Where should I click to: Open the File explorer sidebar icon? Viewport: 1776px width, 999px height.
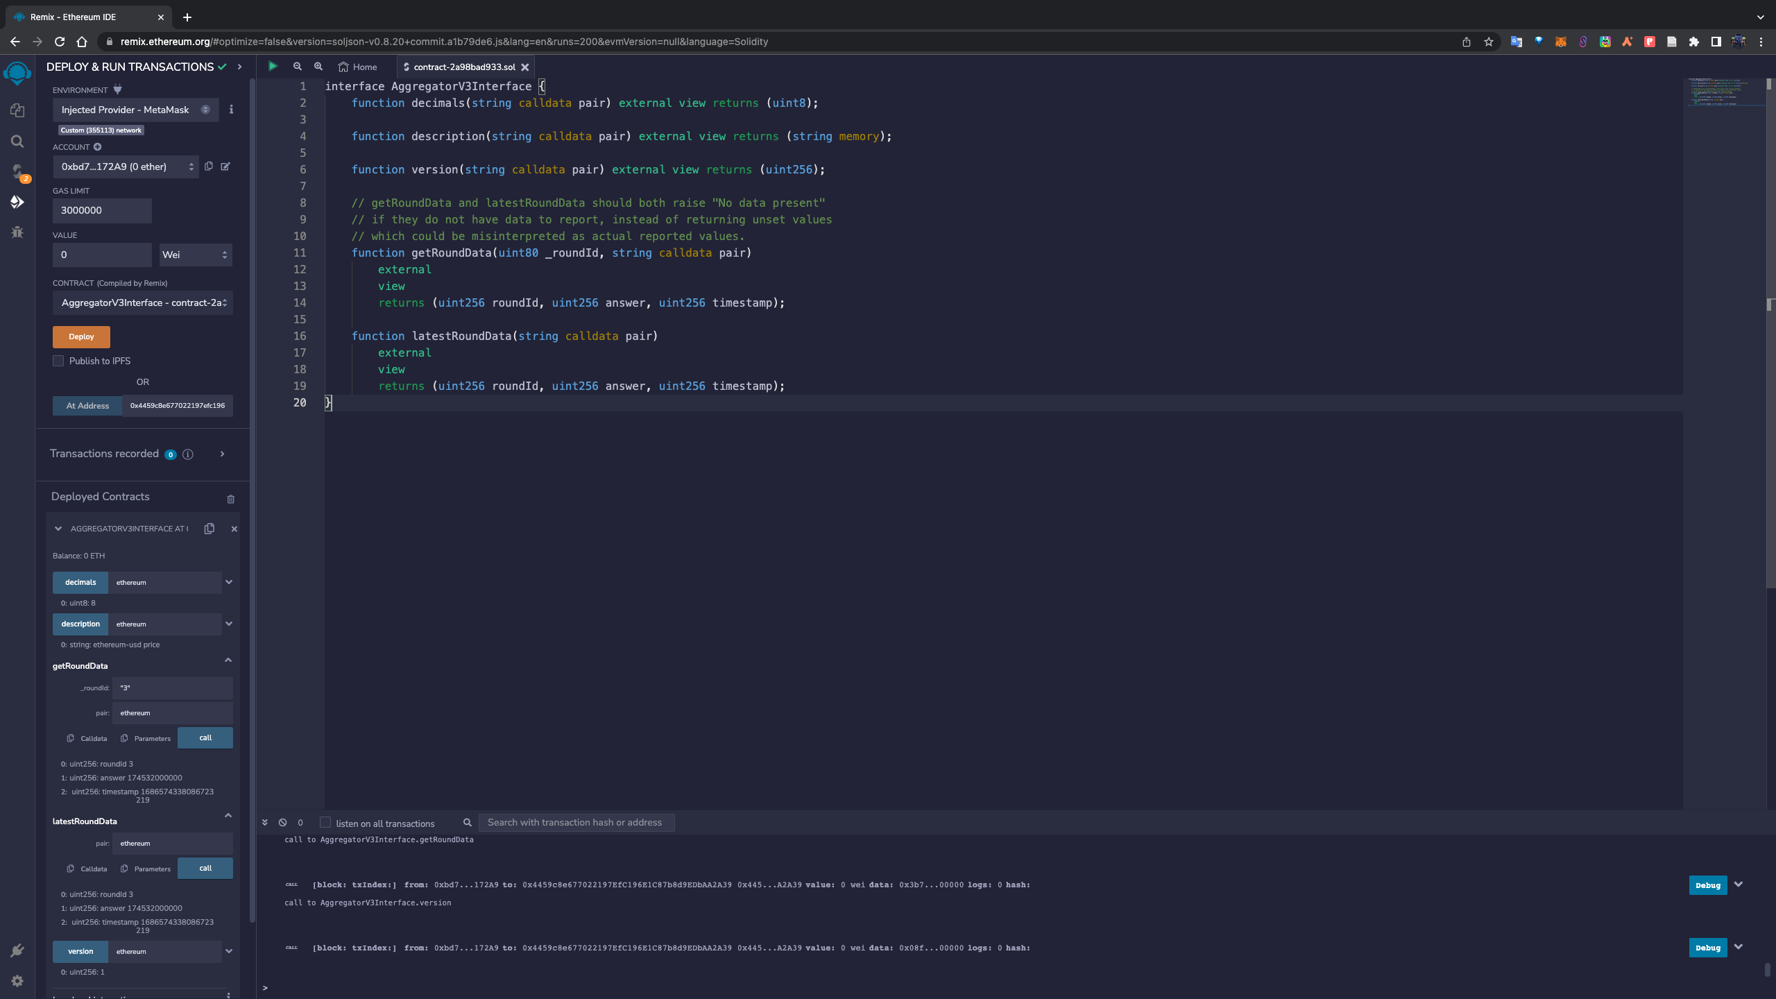point(17,110)
